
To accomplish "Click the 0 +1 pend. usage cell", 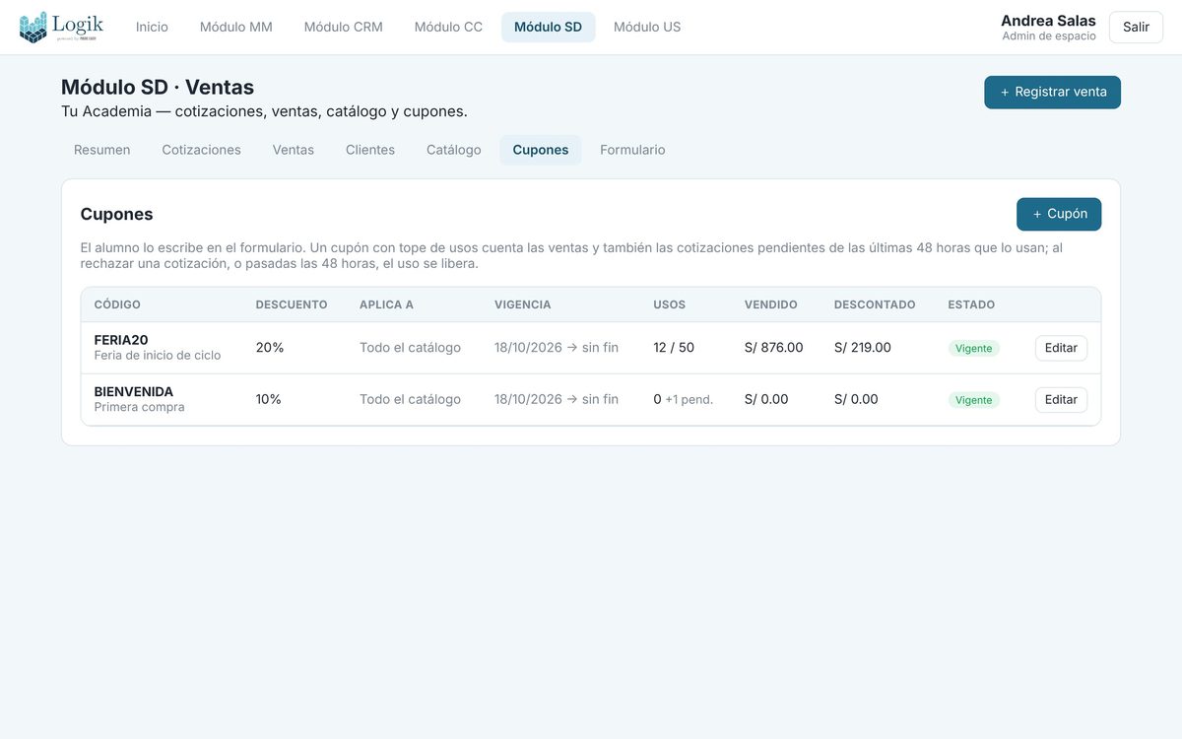I will click(x=684, y=399).
